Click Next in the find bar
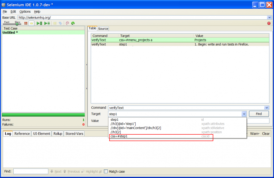The height and width of the screenshot is (178, 274). coord(56,172)
